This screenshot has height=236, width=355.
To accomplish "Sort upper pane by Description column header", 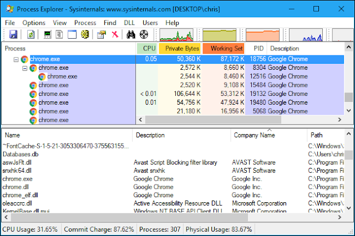I will tap(306, 48).
